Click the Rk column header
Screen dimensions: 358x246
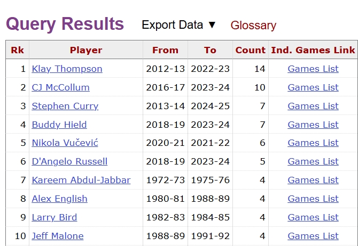point(17,50)
